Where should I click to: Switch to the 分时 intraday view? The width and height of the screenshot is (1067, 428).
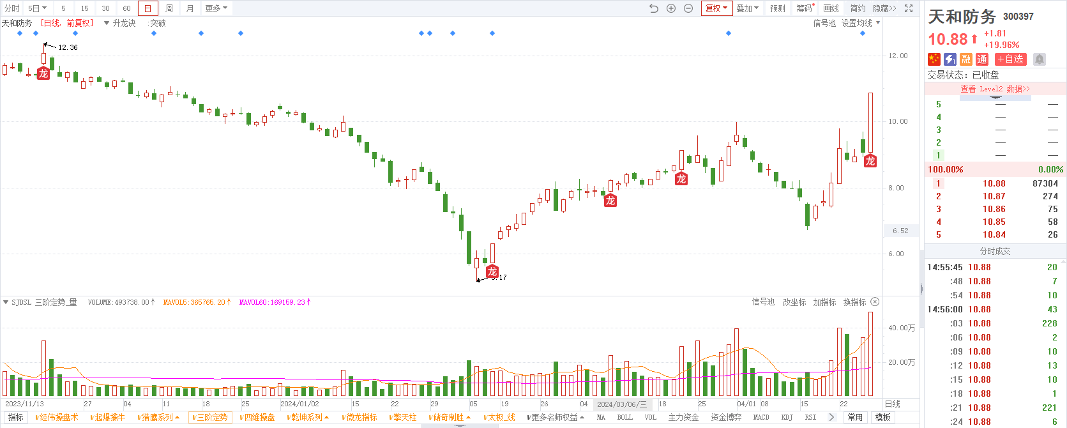coord(11,8)
